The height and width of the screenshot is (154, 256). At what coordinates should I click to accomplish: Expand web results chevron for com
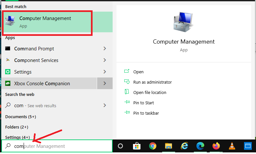[x=105, y=105]
